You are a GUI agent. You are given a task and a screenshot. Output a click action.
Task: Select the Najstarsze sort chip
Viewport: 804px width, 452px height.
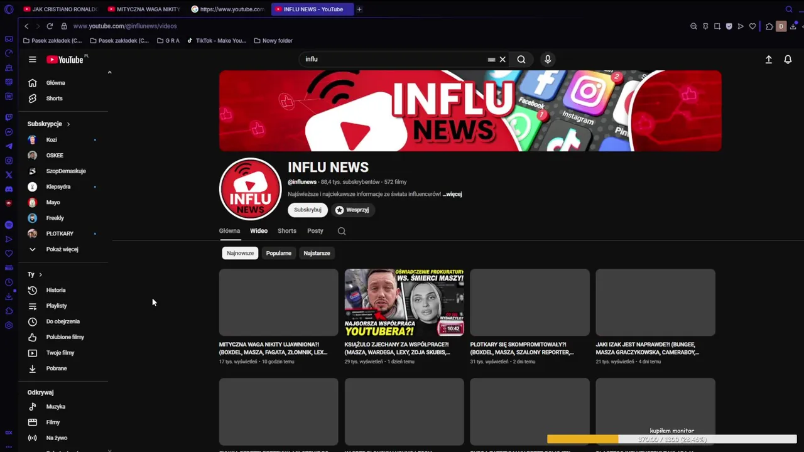pos(317,253)
